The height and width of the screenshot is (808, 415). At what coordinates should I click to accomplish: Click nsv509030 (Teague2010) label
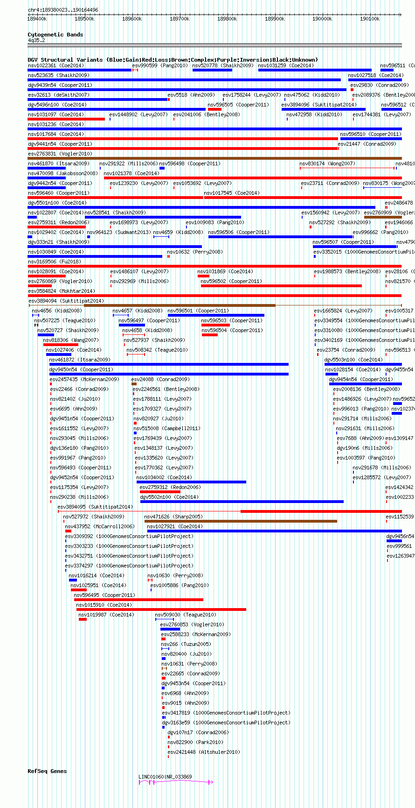click(x=186, y=615)
